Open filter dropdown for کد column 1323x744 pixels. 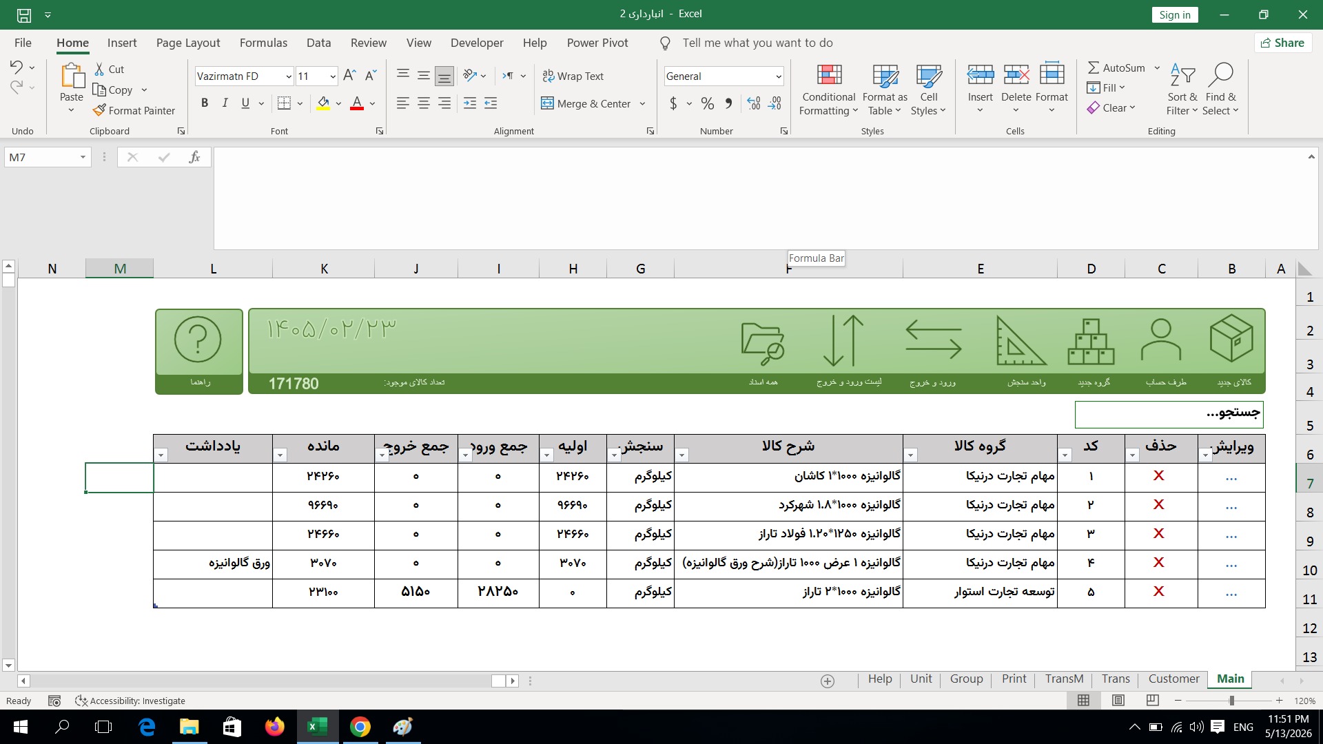point(1065,455)
